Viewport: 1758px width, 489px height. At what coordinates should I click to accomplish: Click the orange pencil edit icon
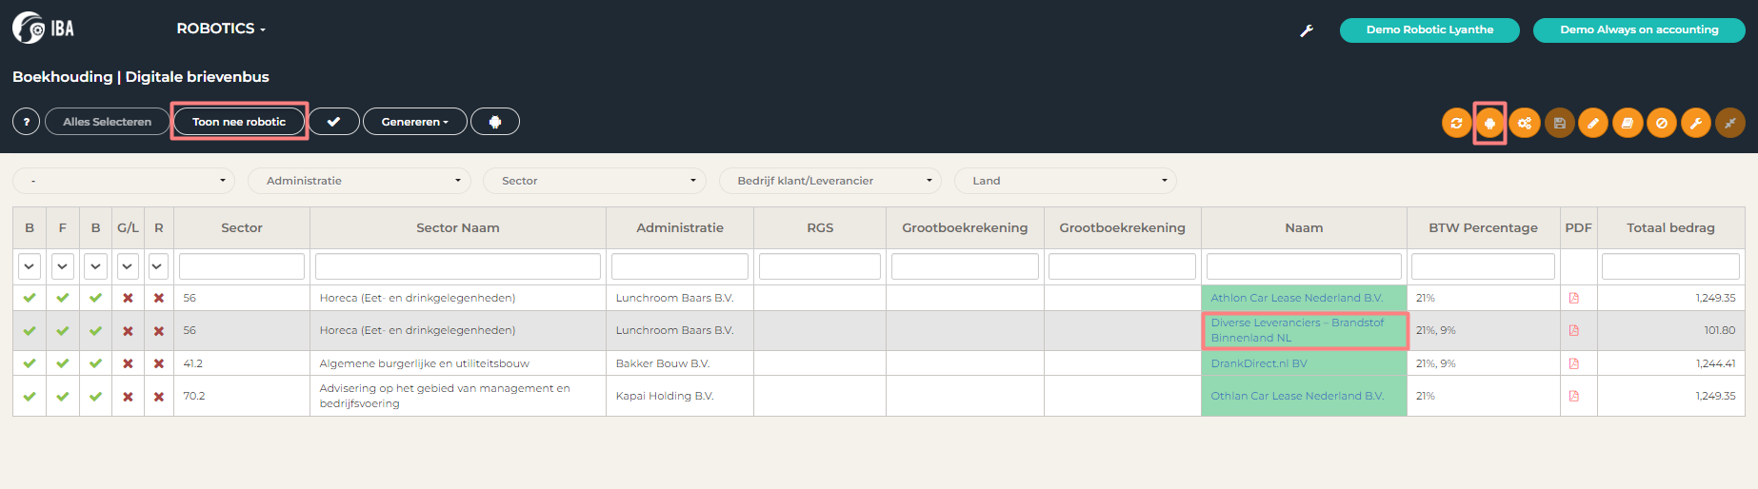click(1593, 123)
